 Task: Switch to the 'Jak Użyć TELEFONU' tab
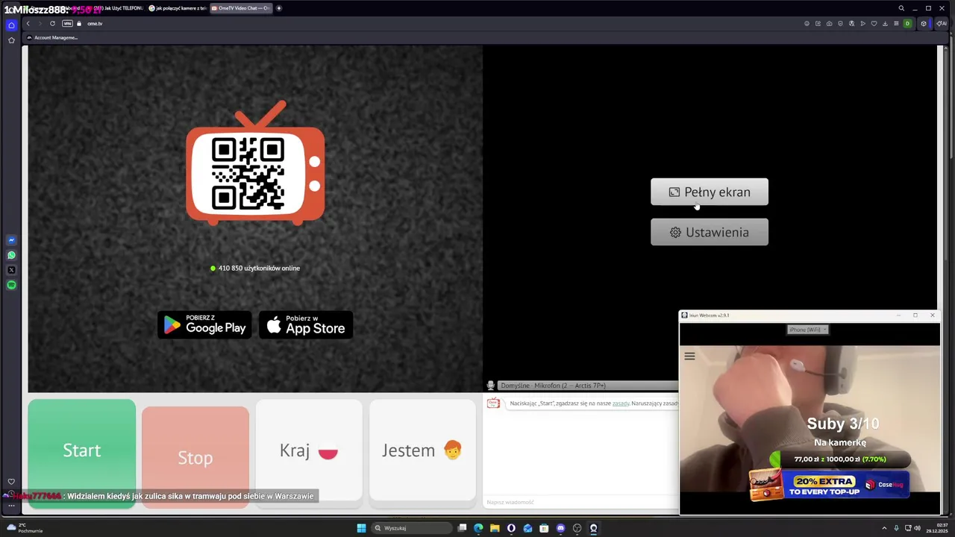point(116,8)
